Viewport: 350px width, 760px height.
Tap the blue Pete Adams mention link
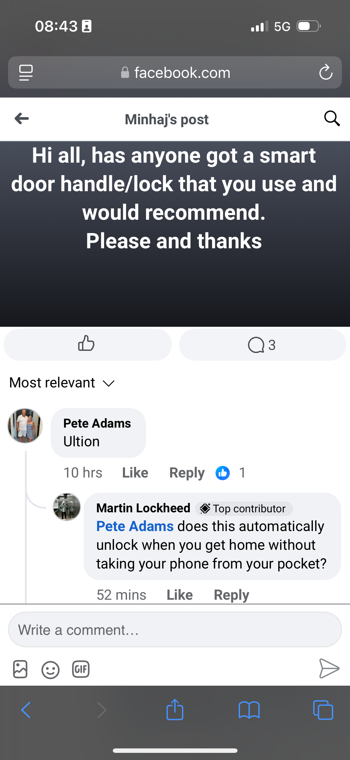135,526
